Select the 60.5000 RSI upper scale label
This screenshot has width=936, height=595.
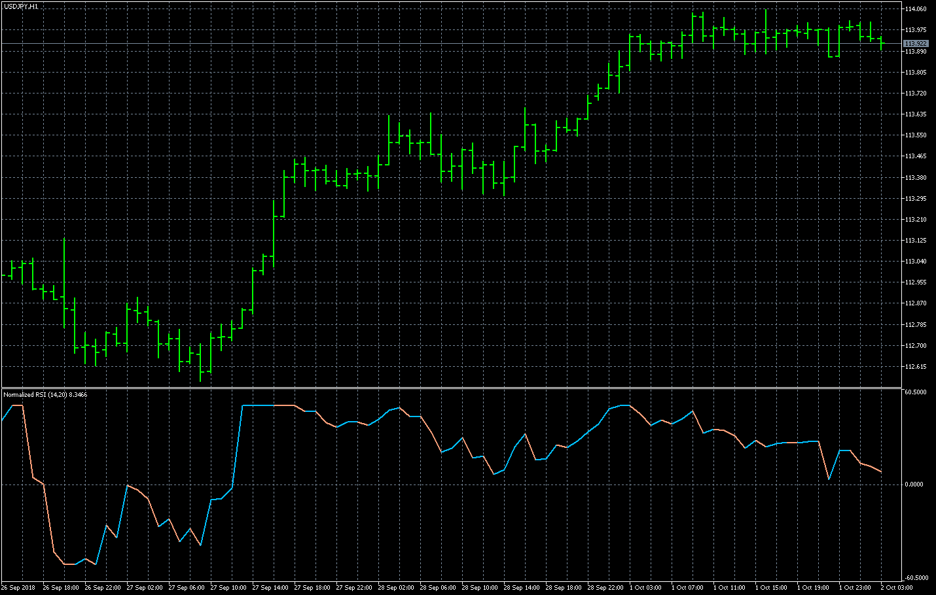[x=915, y=392]
